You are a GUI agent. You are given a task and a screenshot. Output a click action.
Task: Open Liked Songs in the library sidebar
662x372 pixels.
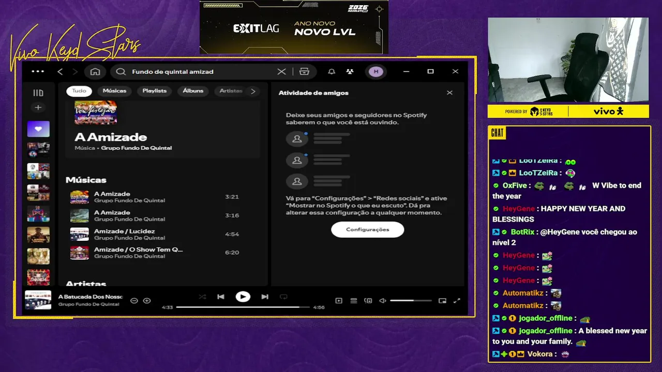(38, 129)
